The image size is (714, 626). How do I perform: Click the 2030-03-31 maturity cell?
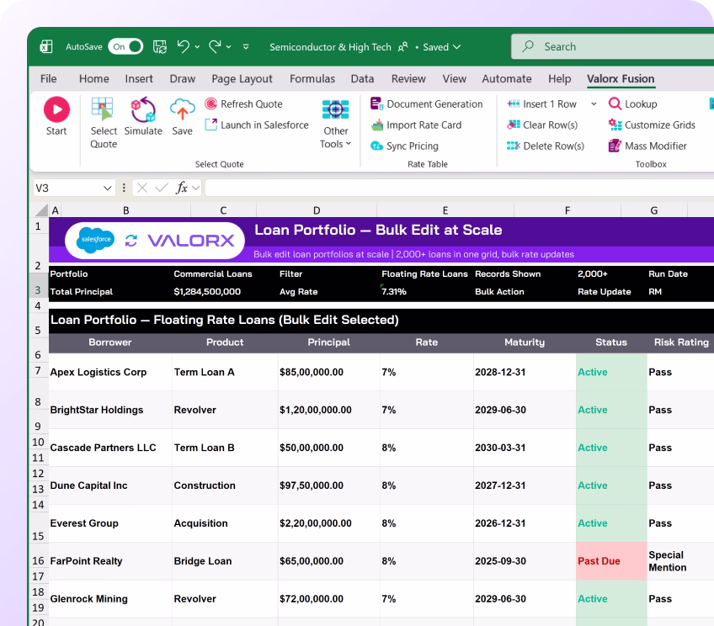pyautogui.click(x=525, y=448)
